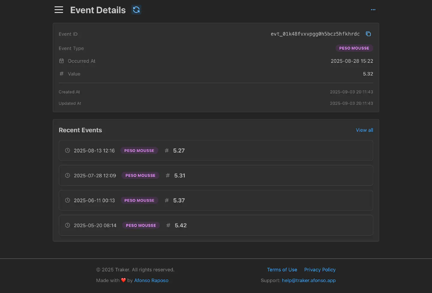
Task: Click the value 5.42 in recent events
Action: [181, 225]
